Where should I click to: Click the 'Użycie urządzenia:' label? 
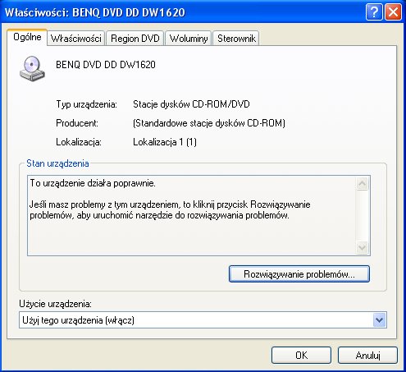click(56, 304)
